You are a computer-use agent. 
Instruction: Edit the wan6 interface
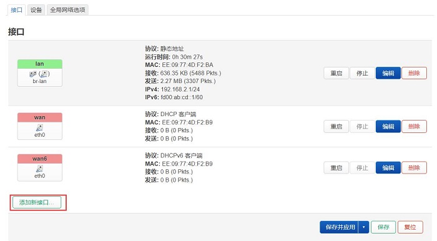[x=388, y=167]
